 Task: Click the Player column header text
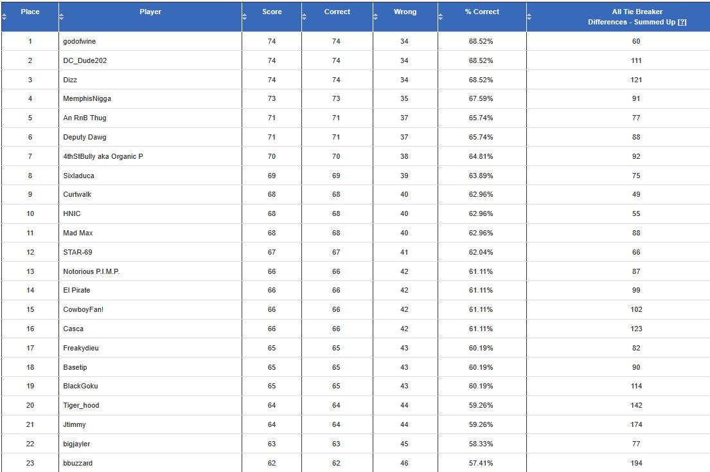coord(150,12)
